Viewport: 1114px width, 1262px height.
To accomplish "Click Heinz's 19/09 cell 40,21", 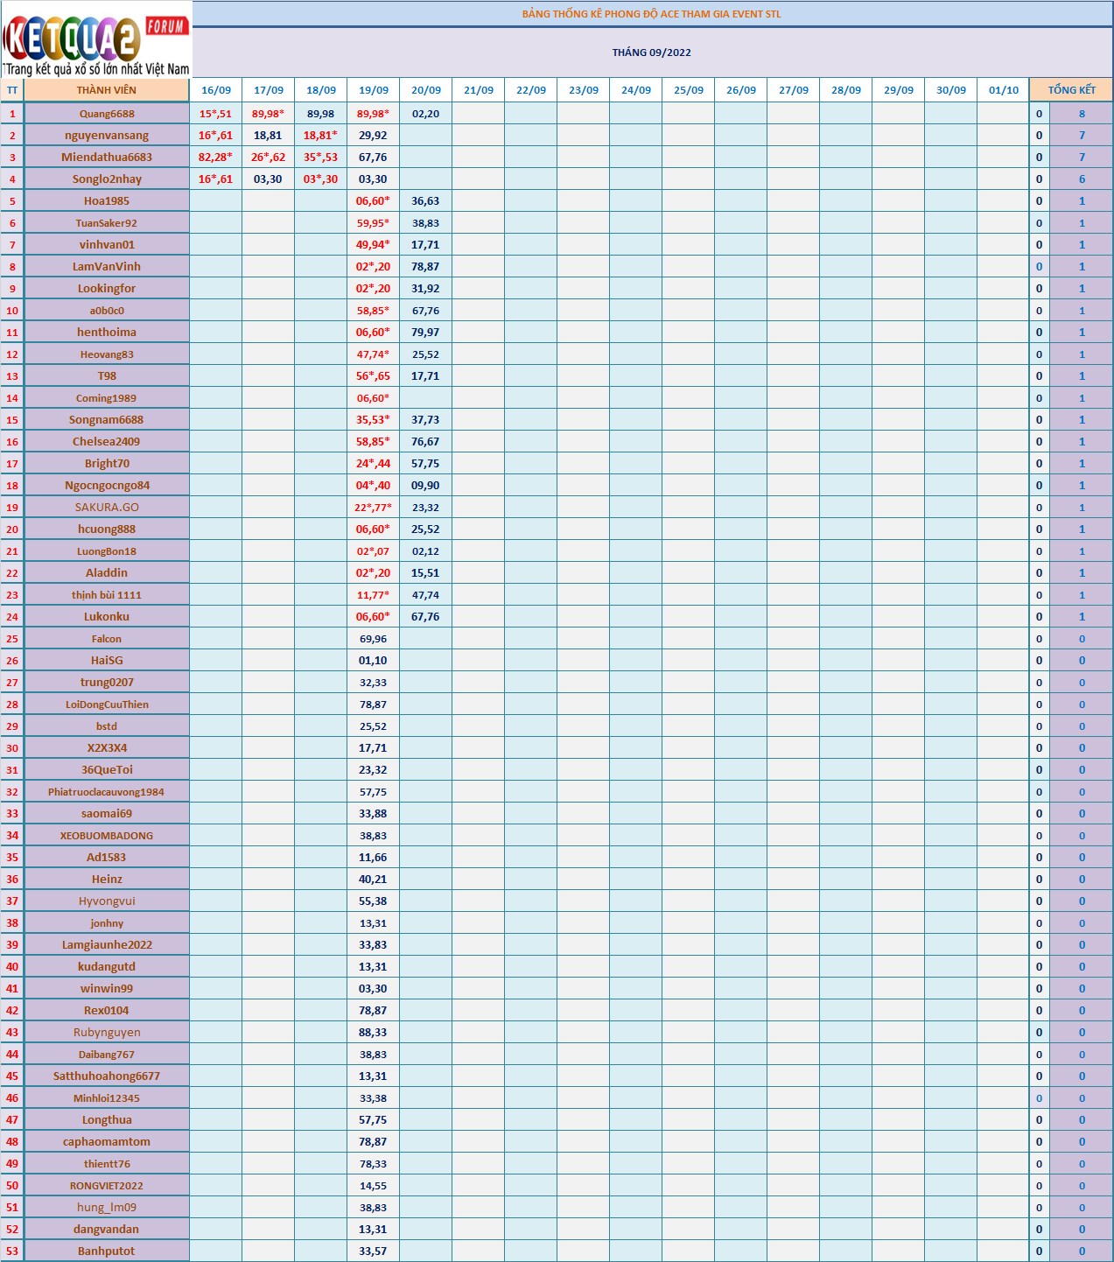I will click(x=374, y=880).
